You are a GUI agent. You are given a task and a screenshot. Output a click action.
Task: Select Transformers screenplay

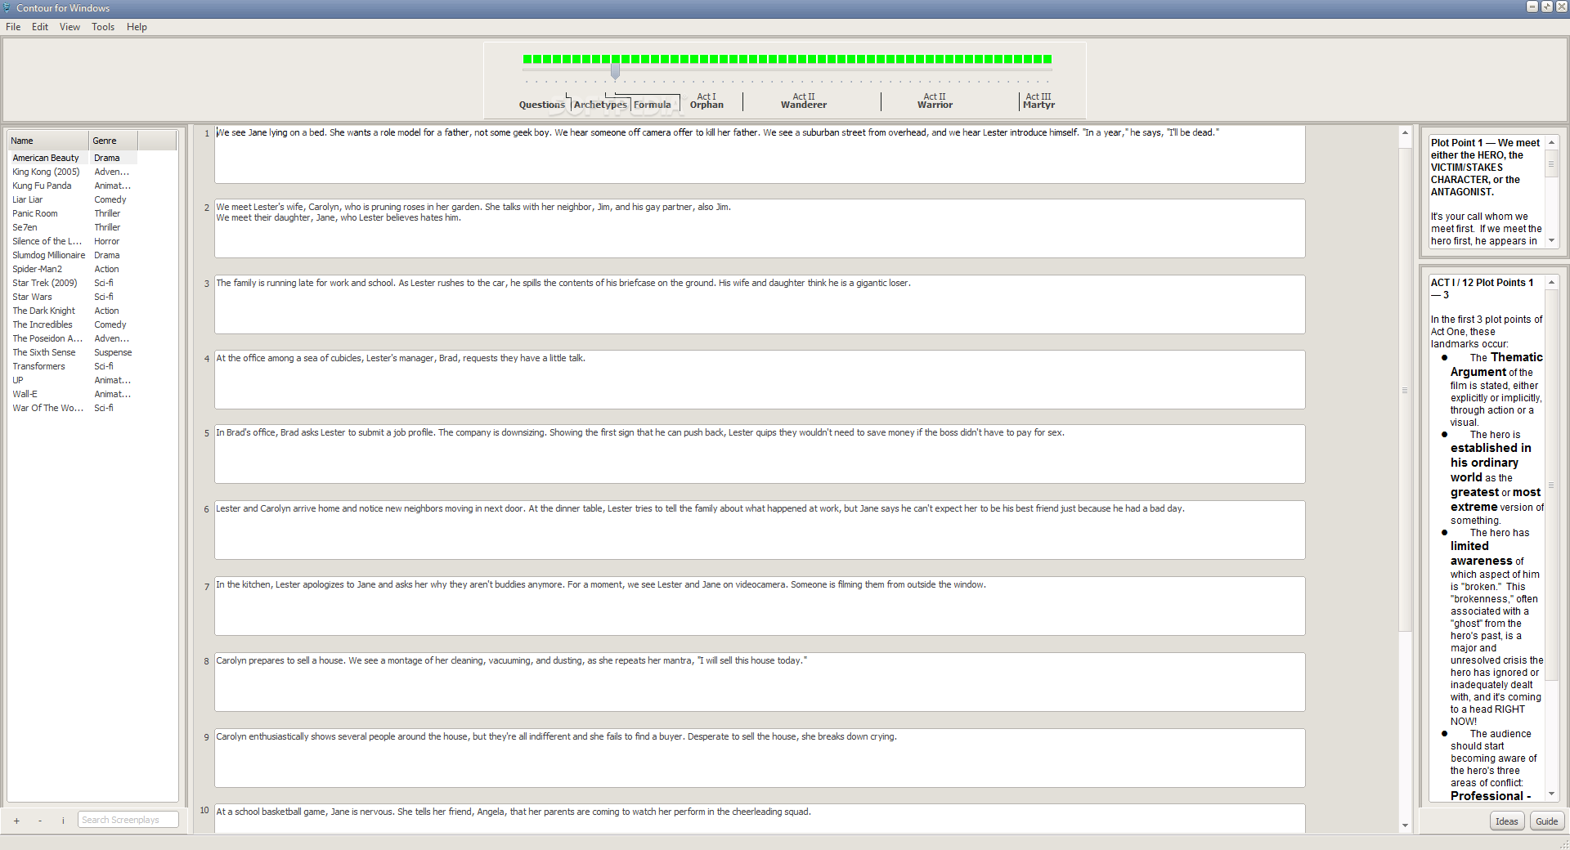[x=73, y=366]
